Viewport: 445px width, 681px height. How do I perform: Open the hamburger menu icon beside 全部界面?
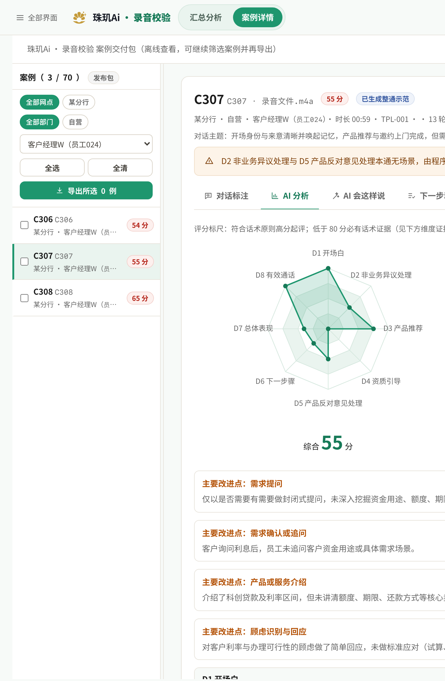[x=20, y=18]
